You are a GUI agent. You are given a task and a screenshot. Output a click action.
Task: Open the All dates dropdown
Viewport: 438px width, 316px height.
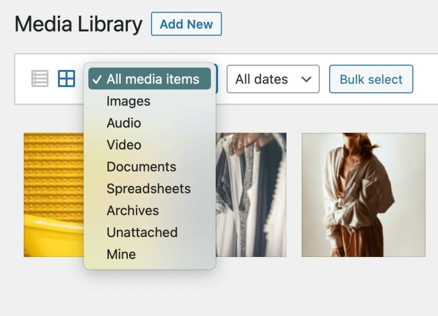click(x=273, y=79)
